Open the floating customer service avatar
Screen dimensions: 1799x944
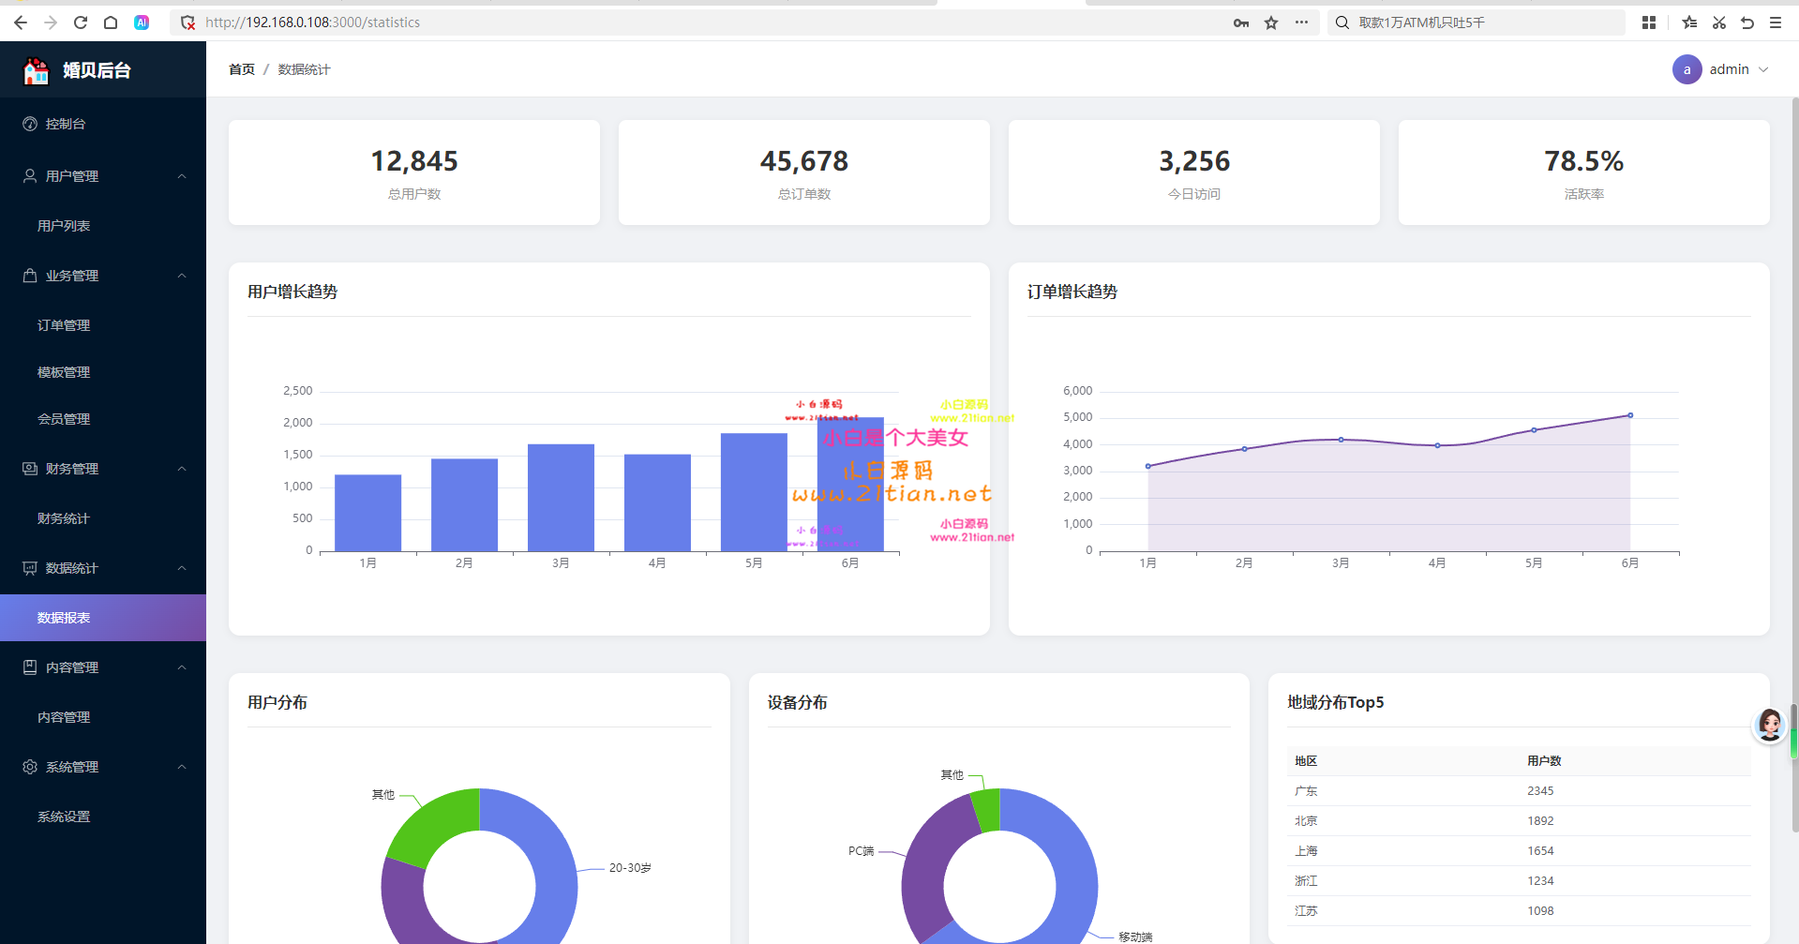[x=1770, y=725]
